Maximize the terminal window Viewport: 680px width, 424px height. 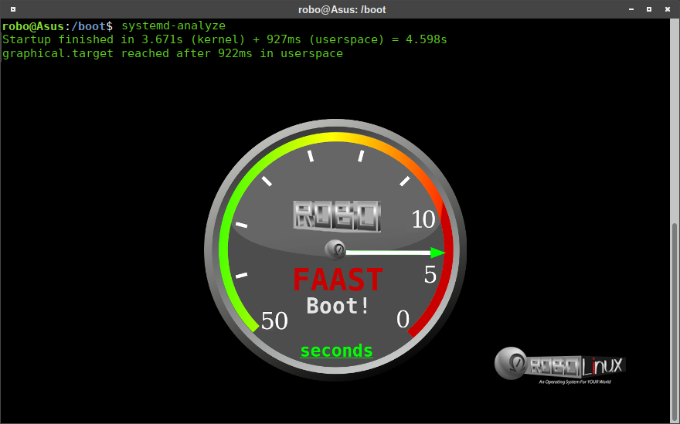[648, 9]
